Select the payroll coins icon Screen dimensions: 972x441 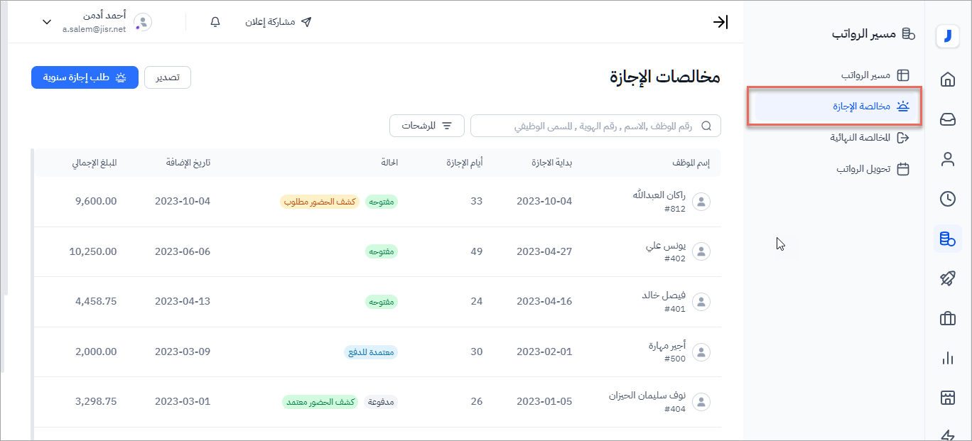[x=947, y=239]
